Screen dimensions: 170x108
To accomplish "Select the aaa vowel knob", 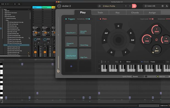I will 157,30.
